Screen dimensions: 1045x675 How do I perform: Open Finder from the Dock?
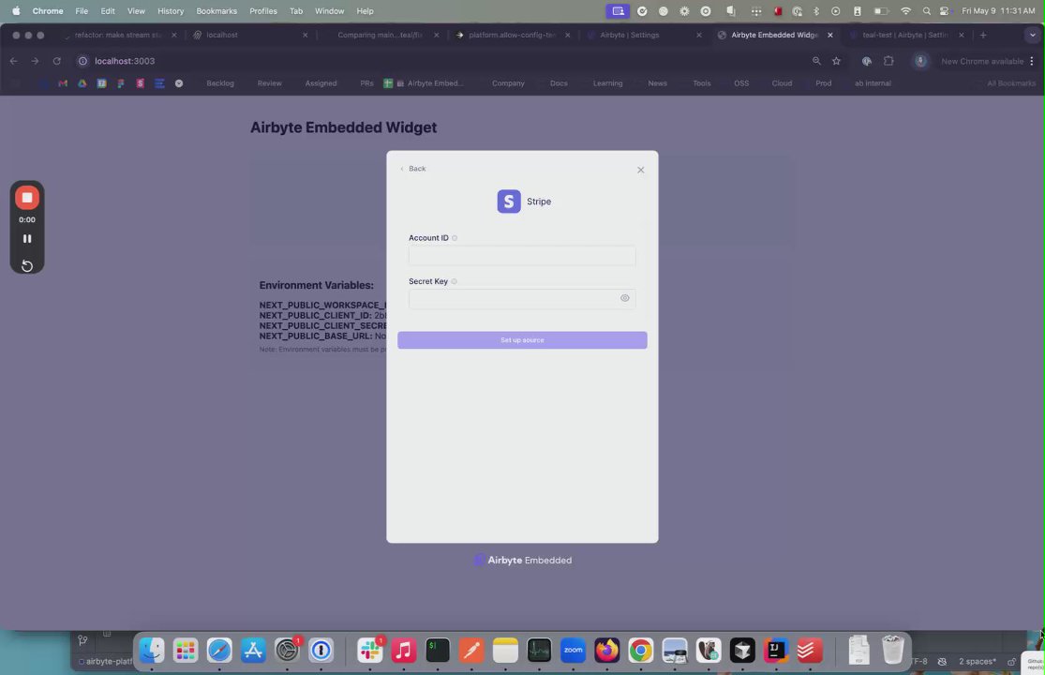pos(151,650)
